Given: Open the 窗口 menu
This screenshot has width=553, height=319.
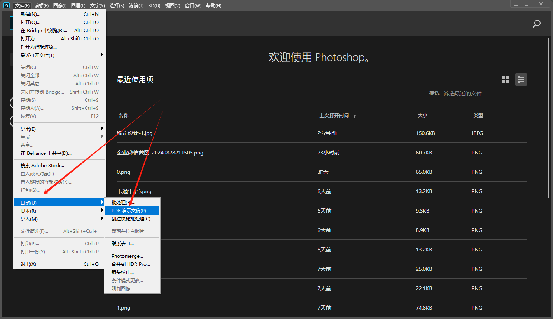Looking at the screenshot, I should [x=193, y=5].
